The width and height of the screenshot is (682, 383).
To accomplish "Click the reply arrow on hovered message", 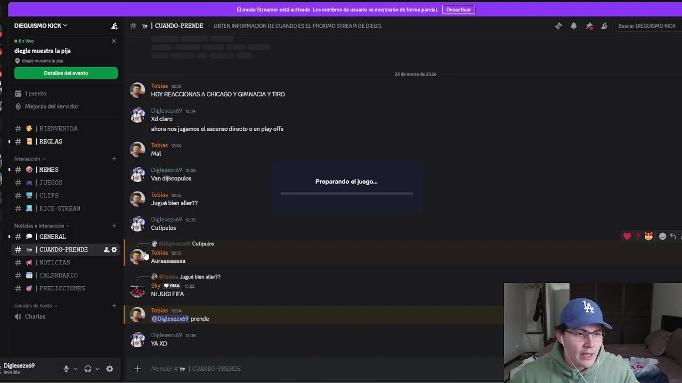I will tap(673, 236).
